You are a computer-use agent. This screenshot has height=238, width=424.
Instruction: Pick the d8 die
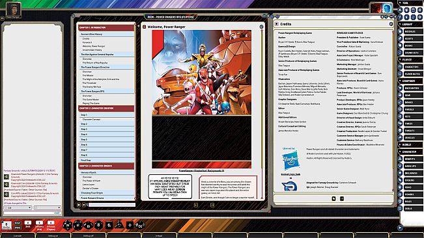pyautogui.click(x=98, y=225)
